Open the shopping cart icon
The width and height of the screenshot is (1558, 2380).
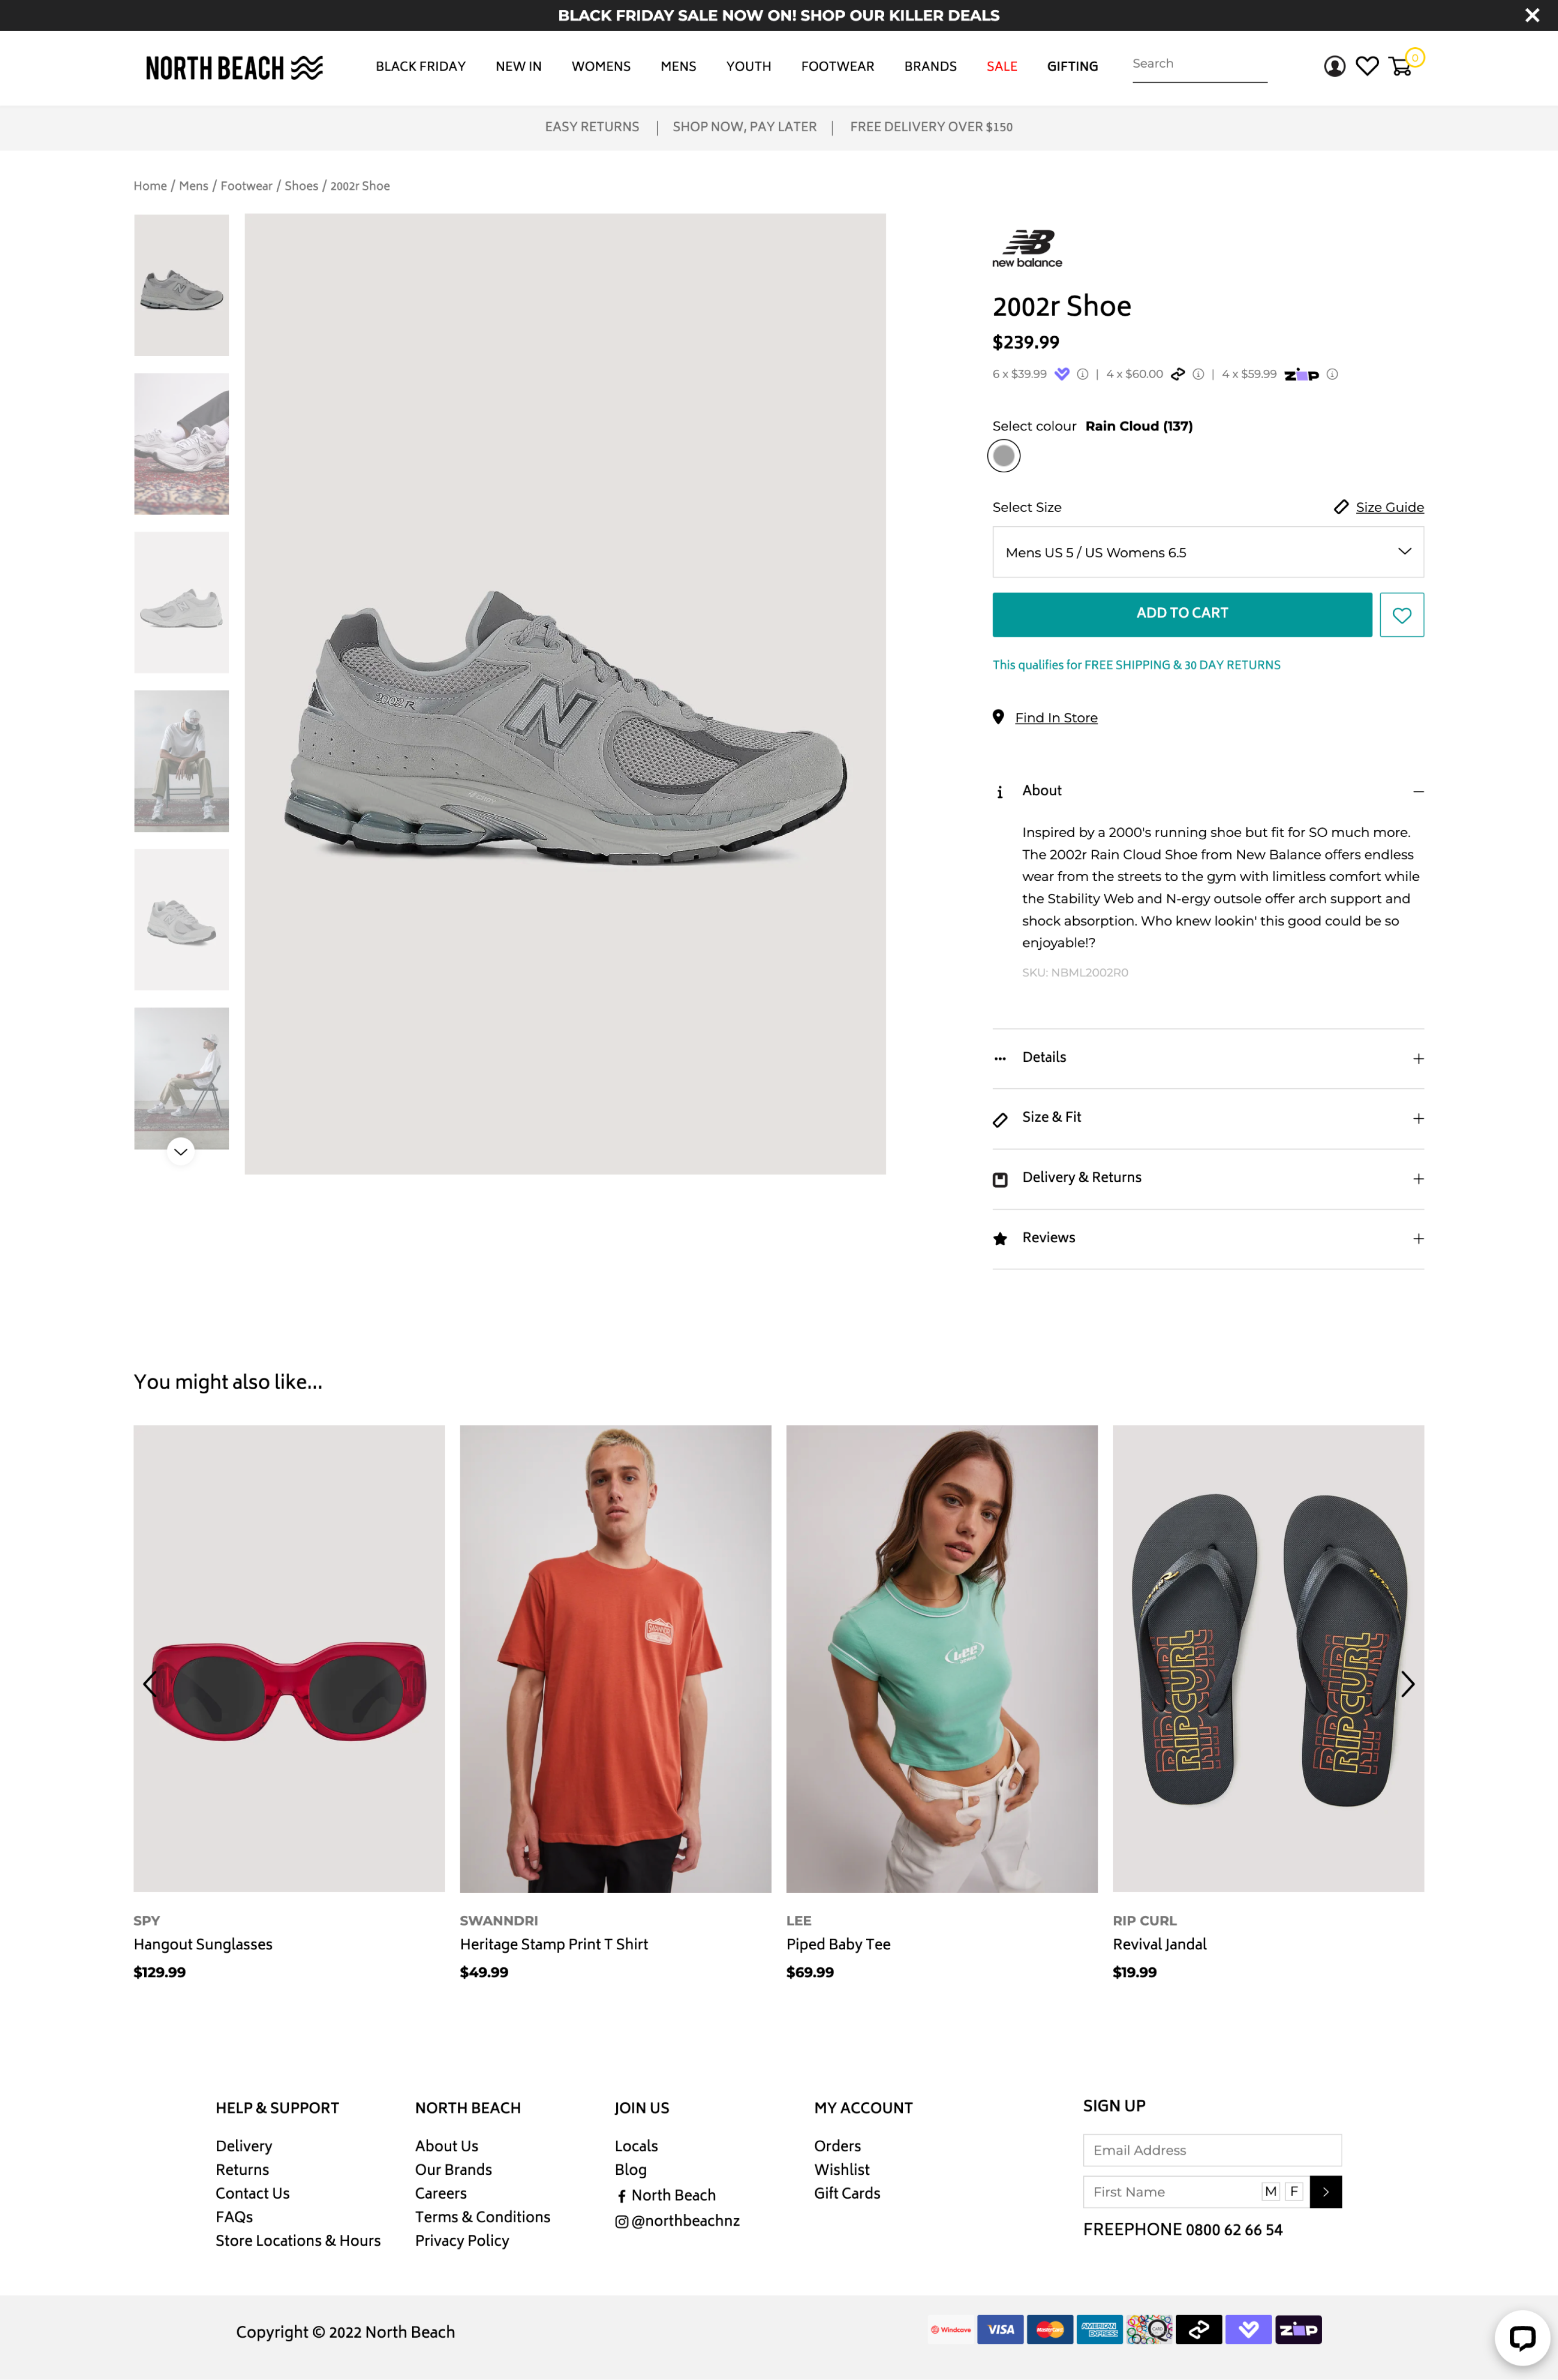click(x=1401, y=66)
